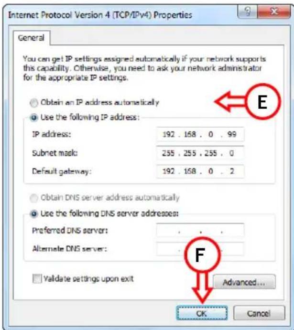Click the red circled F annotation
294x330 pixels.
click(202, 254)
